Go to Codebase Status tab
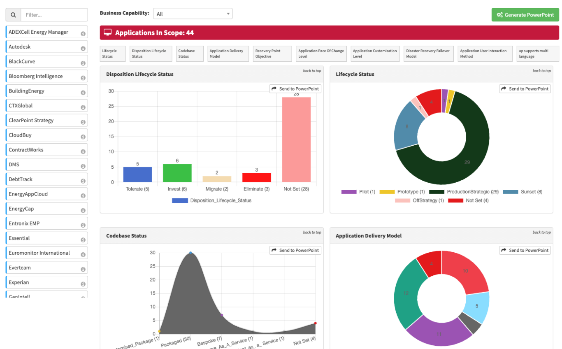562x349 pixels. (190, 54)
